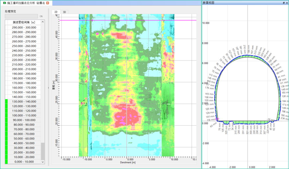Click the panel splitter handle beside the list
Viewport: 289px width, 169px height.
(48, 88)
